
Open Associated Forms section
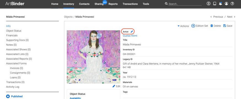(16, 63)
